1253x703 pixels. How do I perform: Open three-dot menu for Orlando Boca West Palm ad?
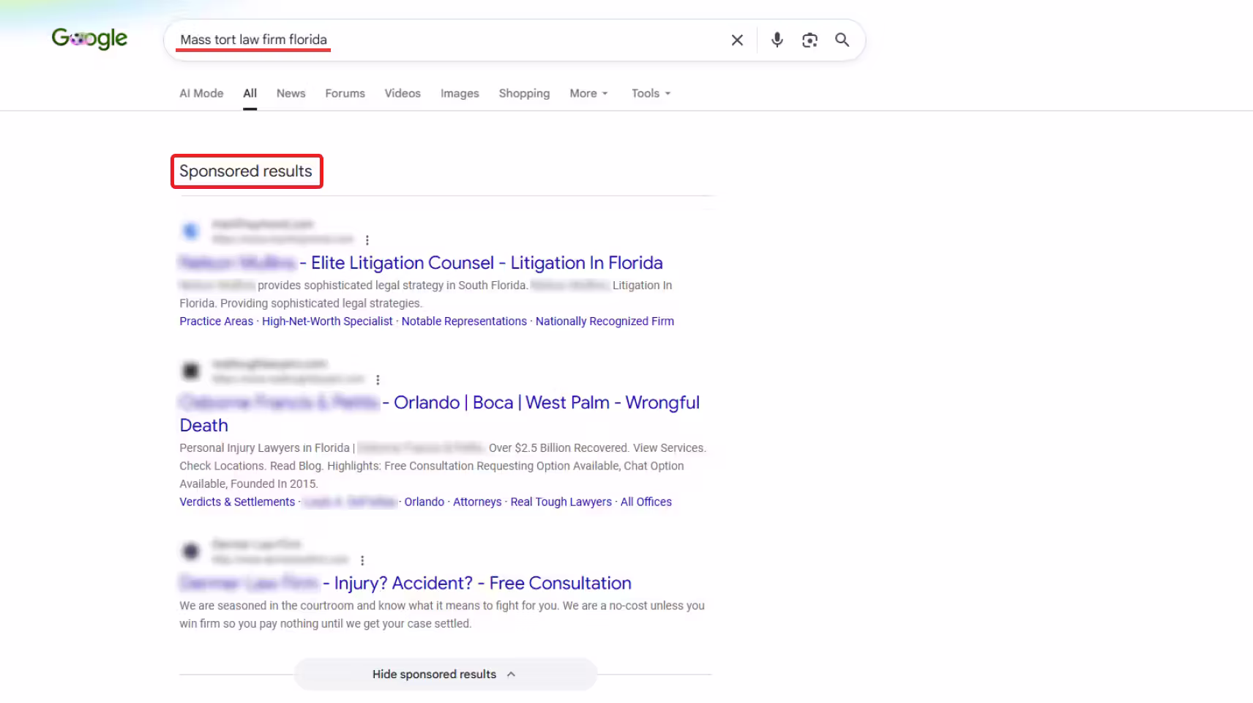pyautogui.click(x=378, y=380)
